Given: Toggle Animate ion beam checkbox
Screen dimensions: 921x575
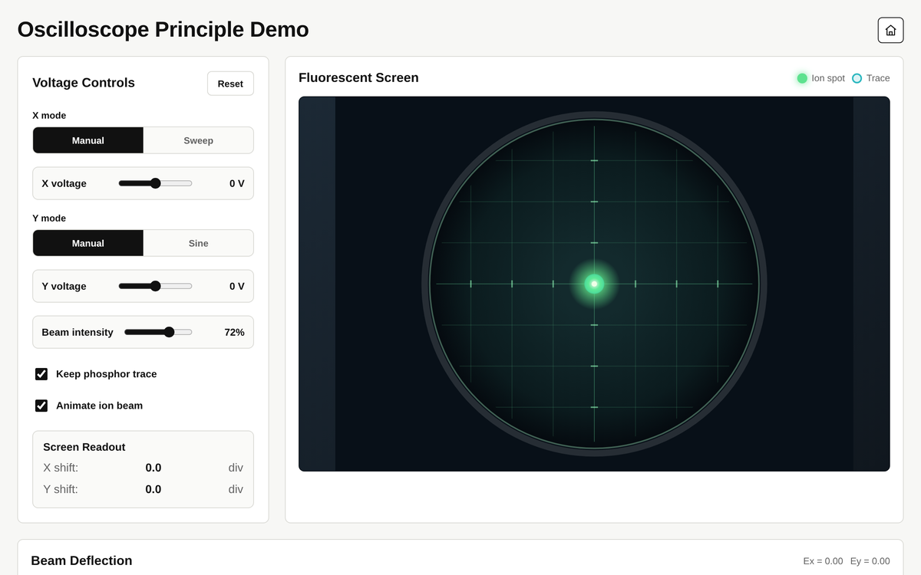Looking at the screenshot, I should [41, 406].
